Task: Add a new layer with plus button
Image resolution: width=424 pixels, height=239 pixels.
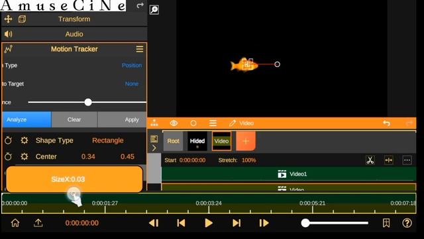Action: [x=246, y=141]
